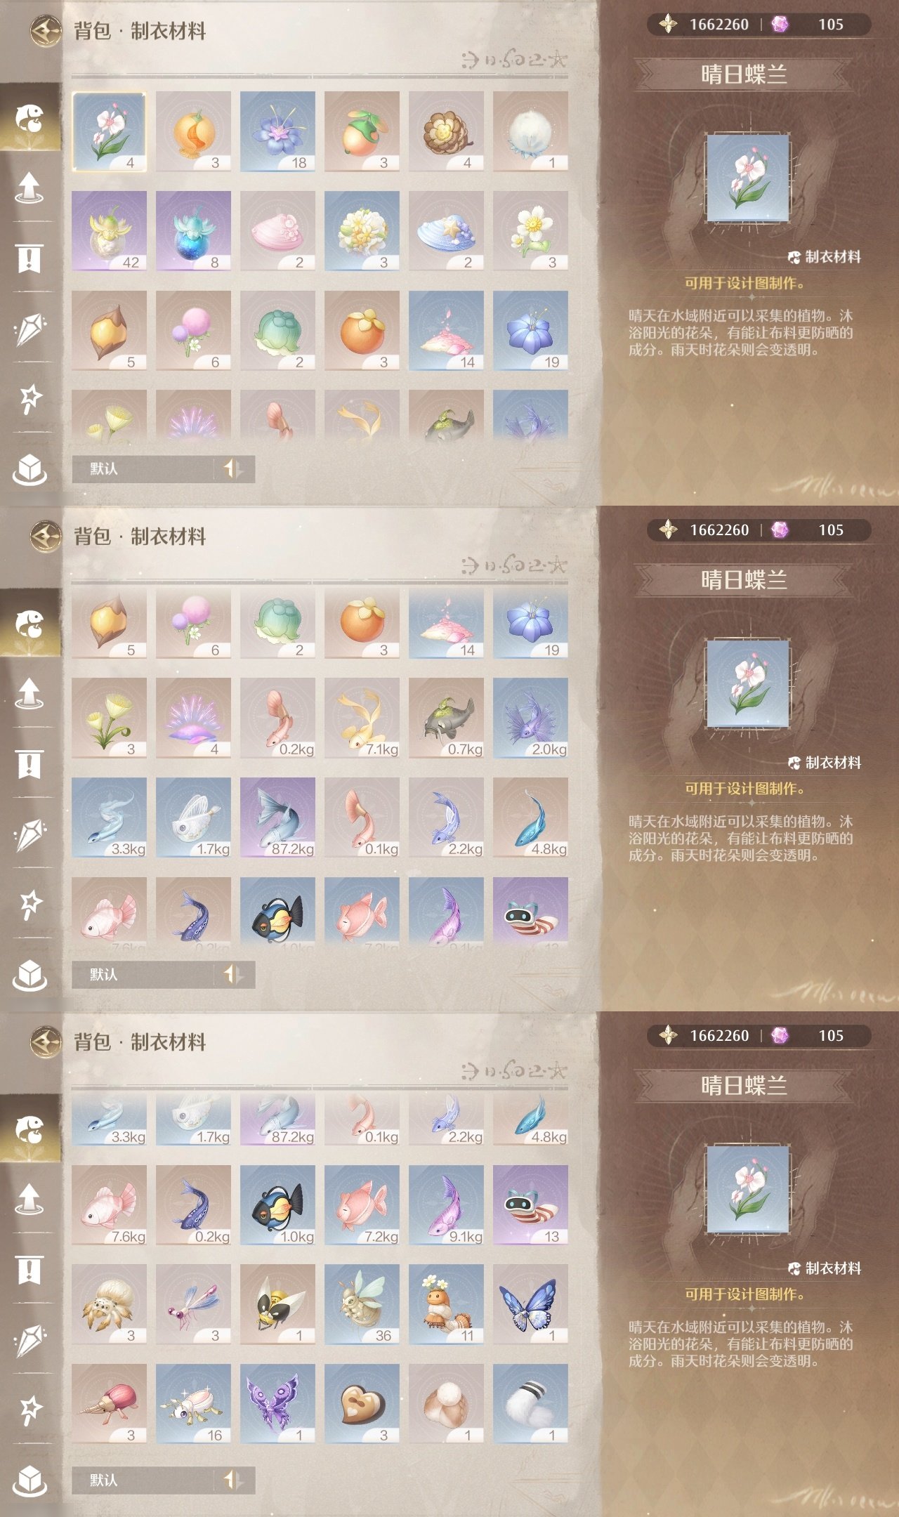Select the white bug with count 16

[x=193, y=1405]
